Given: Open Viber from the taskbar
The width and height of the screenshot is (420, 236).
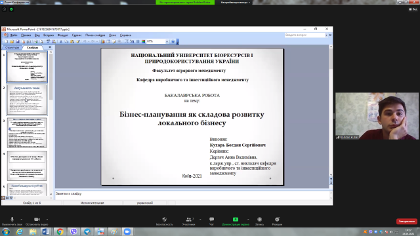Looking at the screenshot, I should [73, 231].
